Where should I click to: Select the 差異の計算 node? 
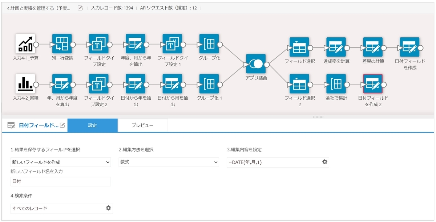[373, 47]
